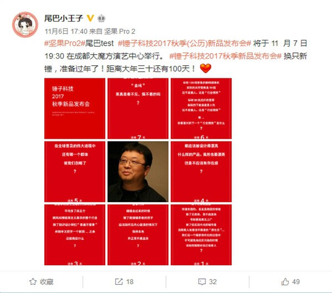This screenshot has height=293, width=332.
Task: Open #锤子科技2017秋季新品发布会# topic link
Action: point(225,56)
